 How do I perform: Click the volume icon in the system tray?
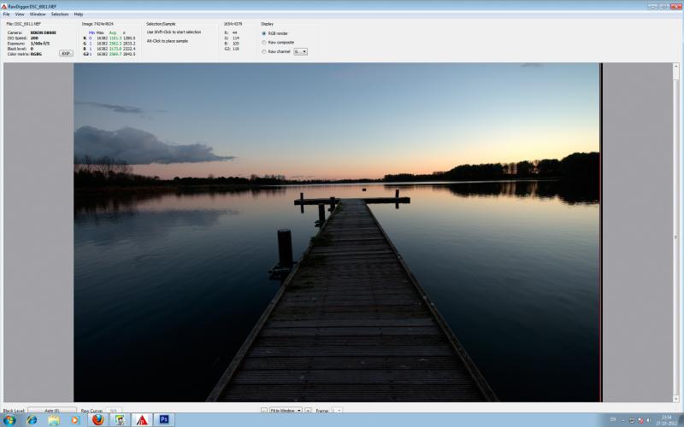click(649, 420)
